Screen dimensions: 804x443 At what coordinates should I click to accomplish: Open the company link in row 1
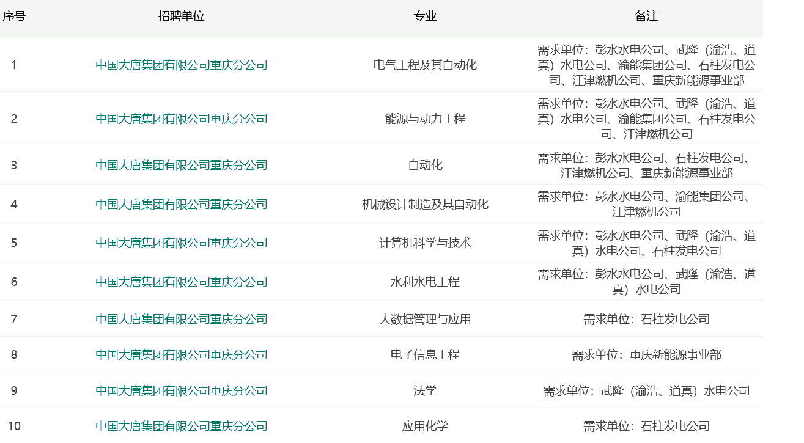(x=181, y=65)
